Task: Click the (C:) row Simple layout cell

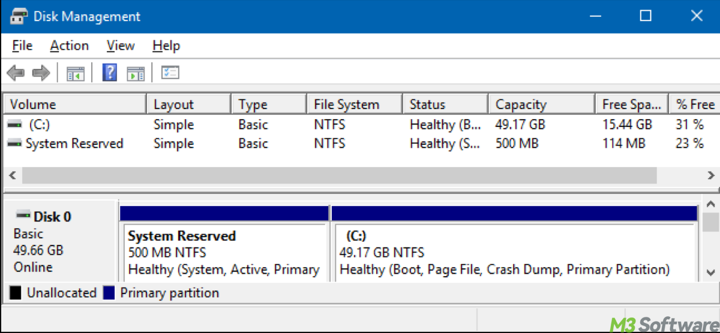Action: pyautogui.click(x=174, y=125)
